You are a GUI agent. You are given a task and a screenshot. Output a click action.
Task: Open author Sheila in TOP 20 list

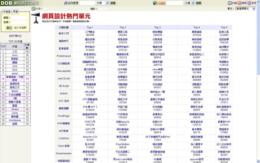(x=15, y=109)
